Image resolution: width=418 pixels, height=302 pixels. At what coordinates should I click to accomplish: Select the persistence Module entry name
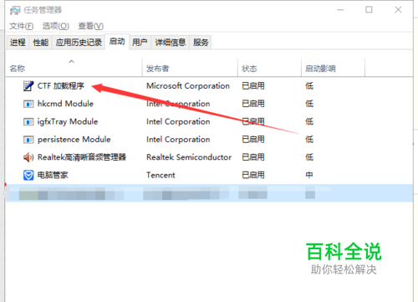point(74,140)
